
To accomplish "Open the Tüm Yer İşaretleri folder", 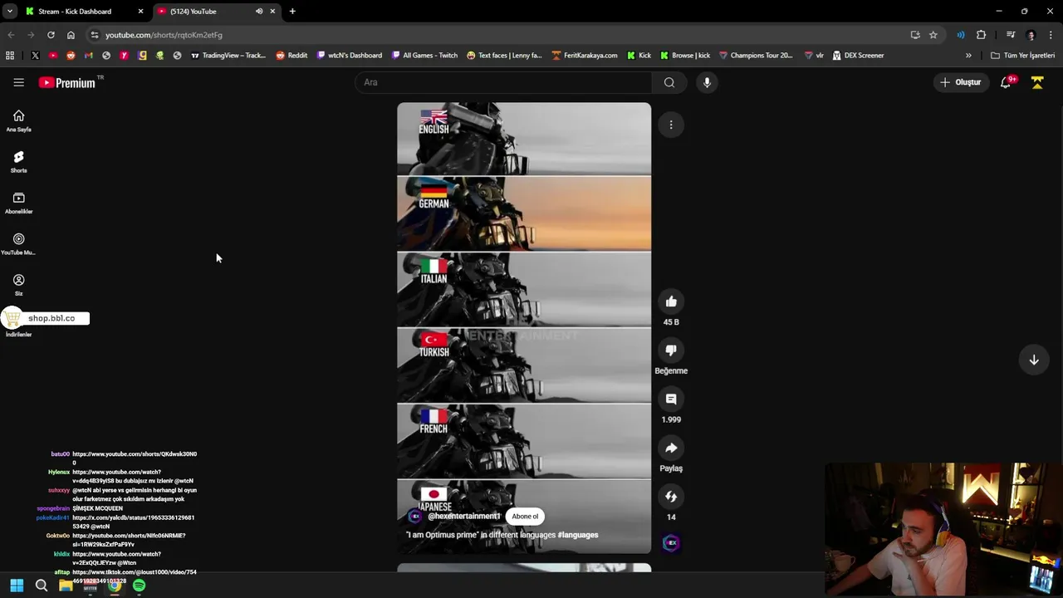I will pos(1022,56).
